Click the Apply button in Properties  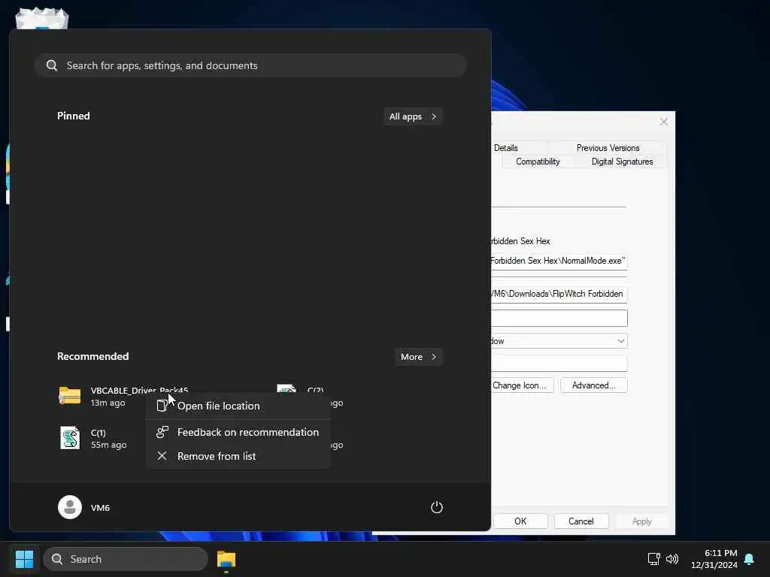642,521
